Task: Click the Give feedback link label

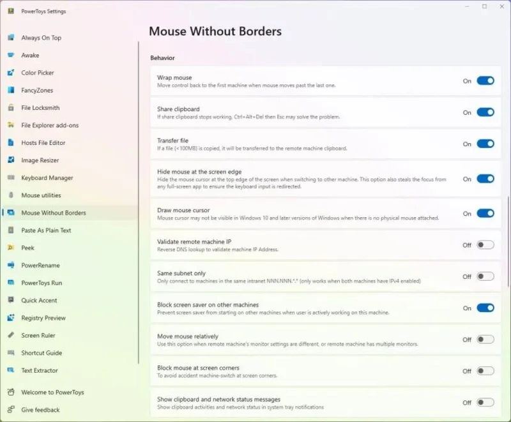Action: (40, 410)
